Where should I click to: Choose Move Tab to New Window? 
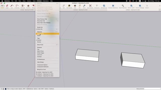point(47,23)
